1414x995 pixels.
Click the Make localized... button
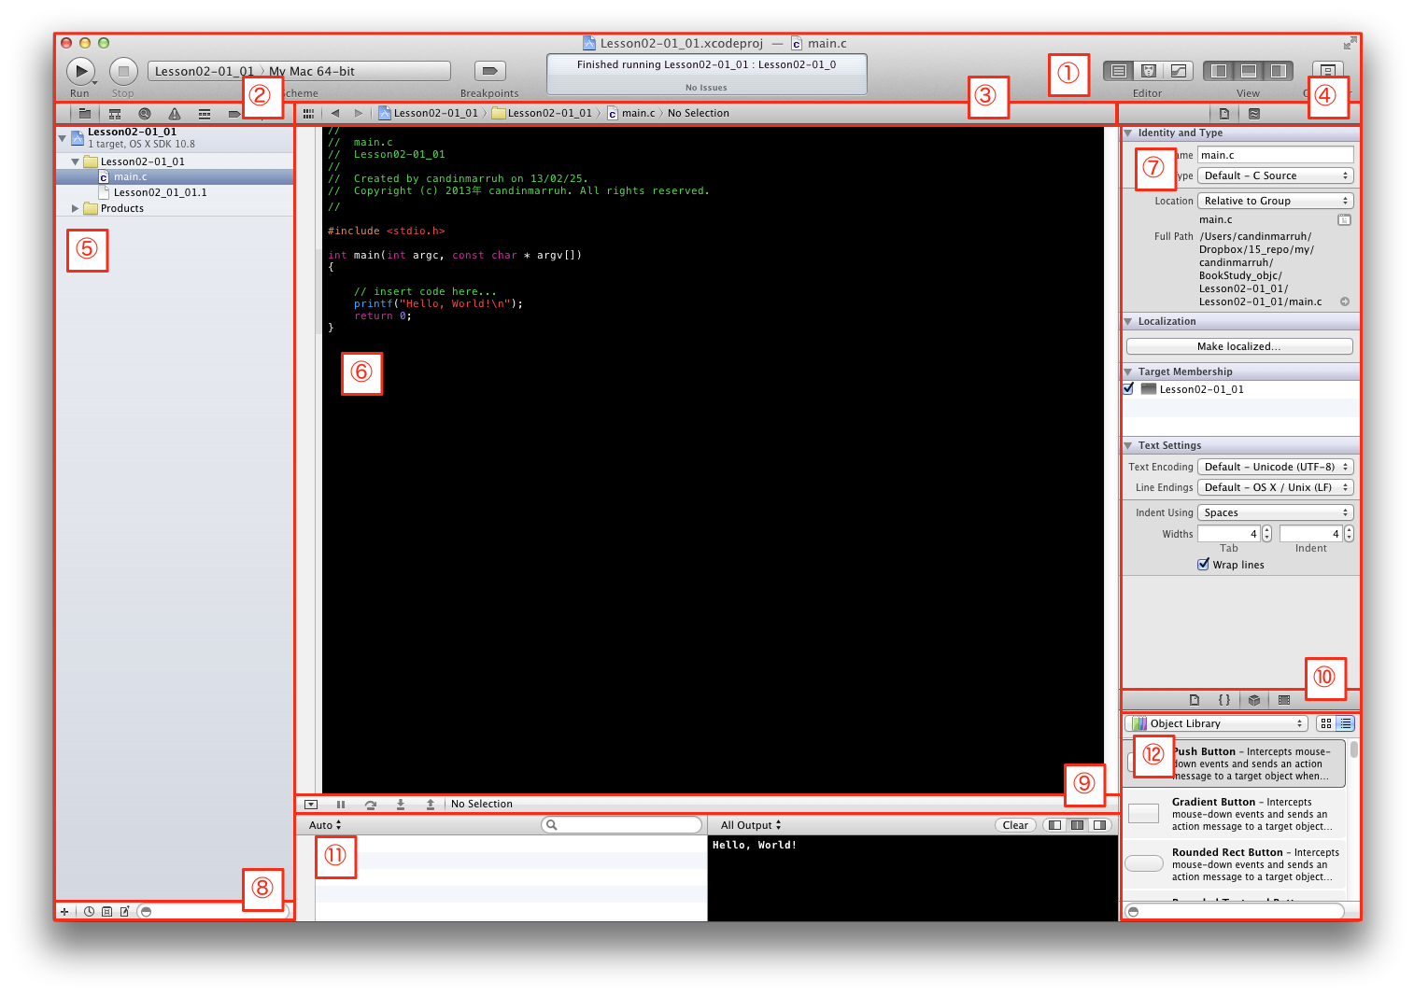[1239, 346]
